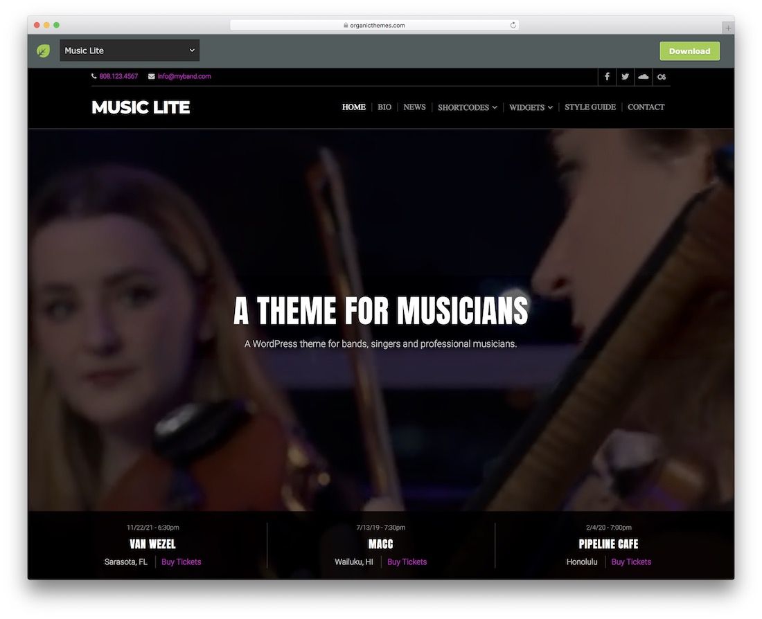762x619 pixels.
Task: Open the Facebook social icon
Action: (x=607, y=77)
